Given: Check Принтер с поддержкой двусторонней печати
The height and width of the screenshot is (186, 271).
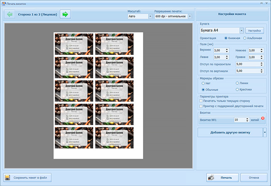Looking at the screenshot, I should [x=202, y=106].
